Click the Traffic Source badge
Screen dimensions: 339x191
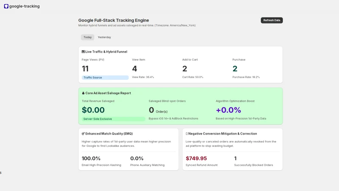(x=105, y=78)
